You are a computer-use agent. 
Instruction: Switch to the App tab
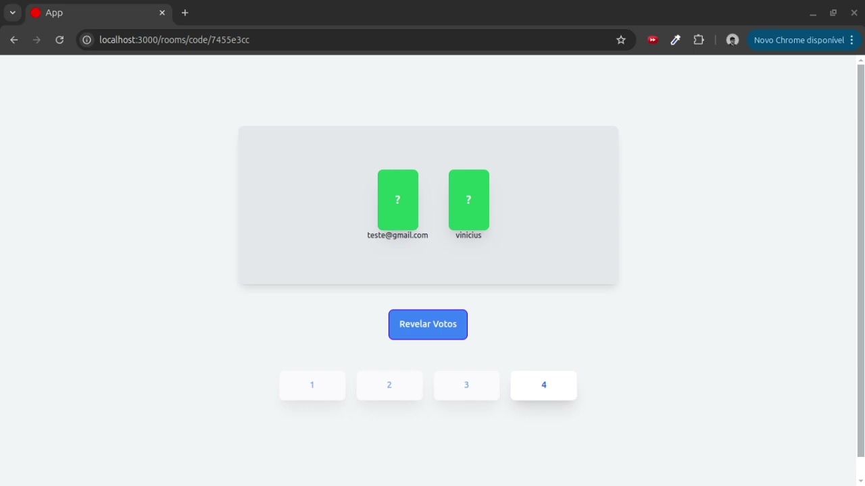point(98,13)
